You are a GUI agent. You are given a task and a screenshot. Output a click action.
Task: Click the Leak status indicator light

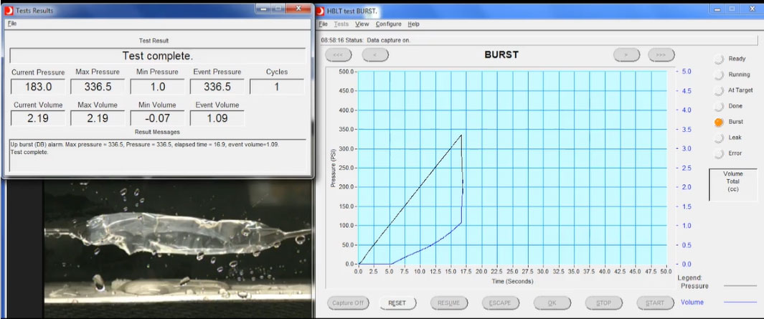(x=719, y=138)
